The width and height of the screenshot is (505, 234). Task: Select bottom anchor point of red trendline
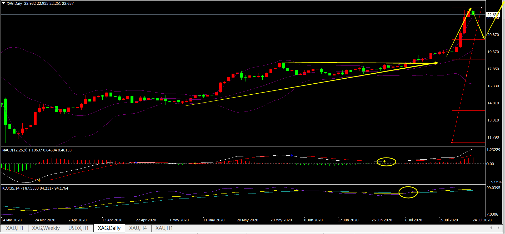[x=452, y=142]
